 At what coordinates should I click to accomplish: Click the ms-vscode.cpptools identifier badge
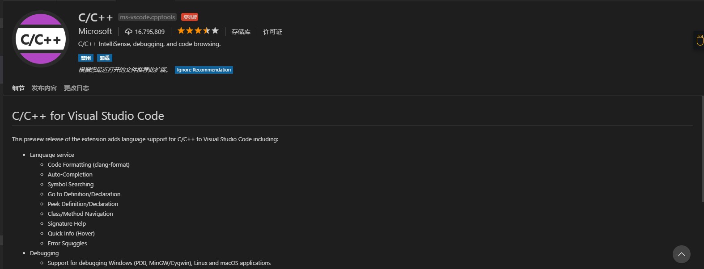click(148, 17)
